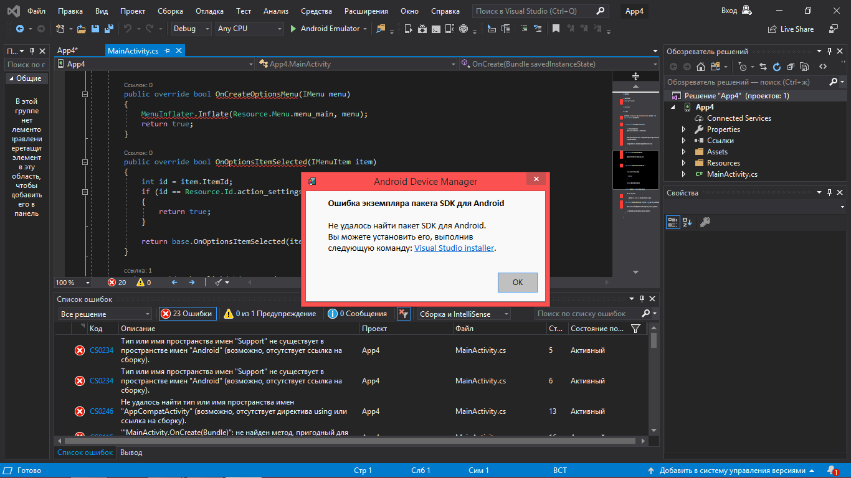Click OK in Android Device Manager dialog
The height and width of the screenshot is (478, 851).
(x=518, y=282)
